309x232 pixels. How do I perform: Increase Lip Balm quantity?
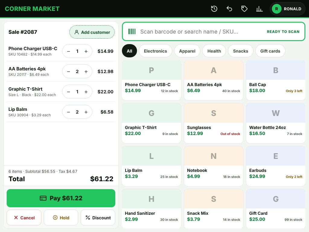86,112
